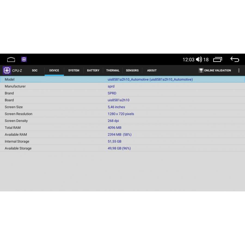Switch to the SOC tab
This screenshot has width=245, height=245.
coord(35,71)
